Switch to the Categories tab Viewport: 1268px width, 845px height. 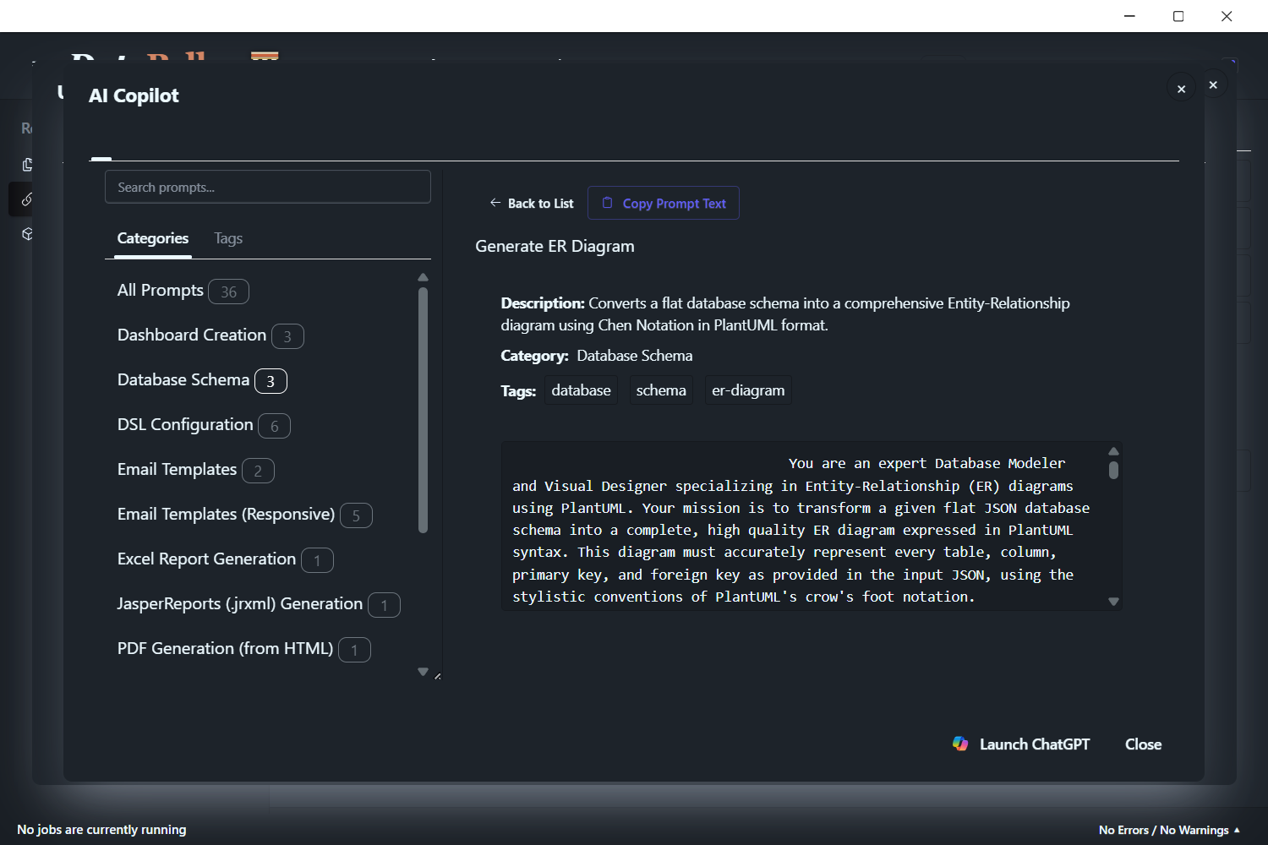click(153, 238)
